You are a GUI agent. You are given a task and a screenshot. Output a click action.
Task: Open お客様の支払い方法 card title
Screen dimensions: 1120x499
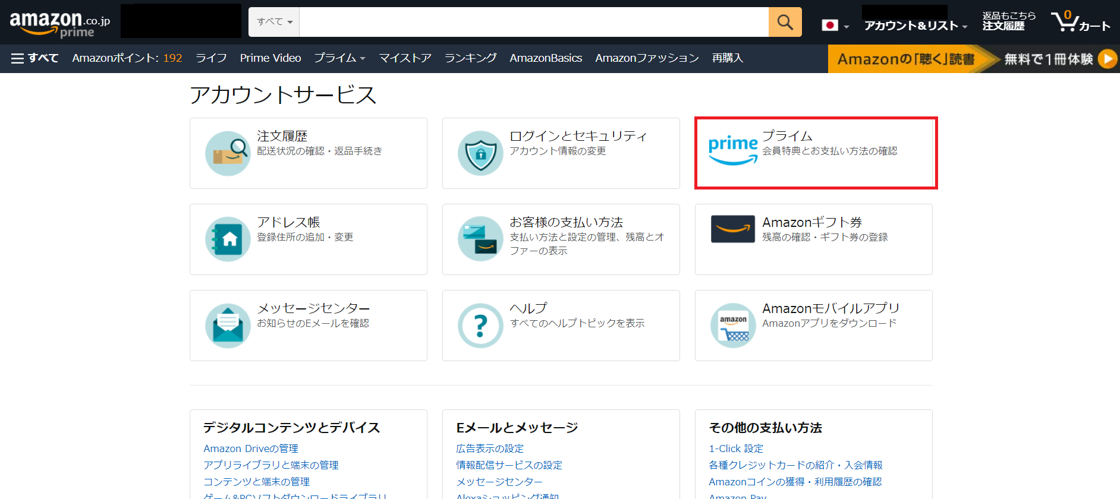coord(566,222)
